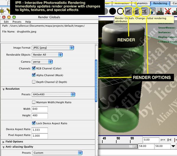Disable the RGB Channel (Color) checkbox
This screenshot has width=177, height=156.
tap(34, 68)
